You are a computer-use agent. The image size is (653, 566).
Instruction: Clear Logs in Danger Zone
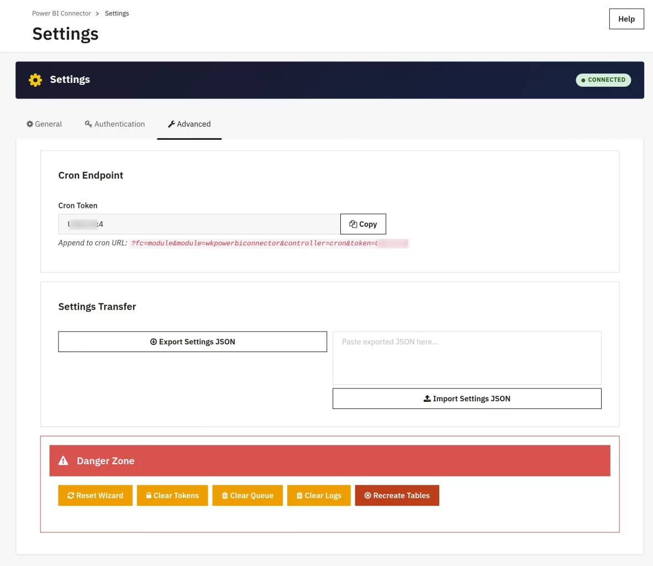click(x=319, y=495)
